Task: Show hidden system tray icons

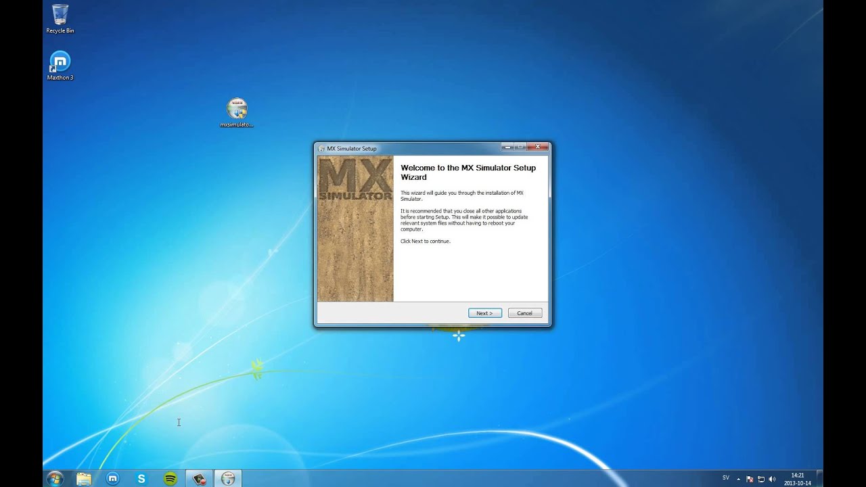Action: click(x=739, y=479)
